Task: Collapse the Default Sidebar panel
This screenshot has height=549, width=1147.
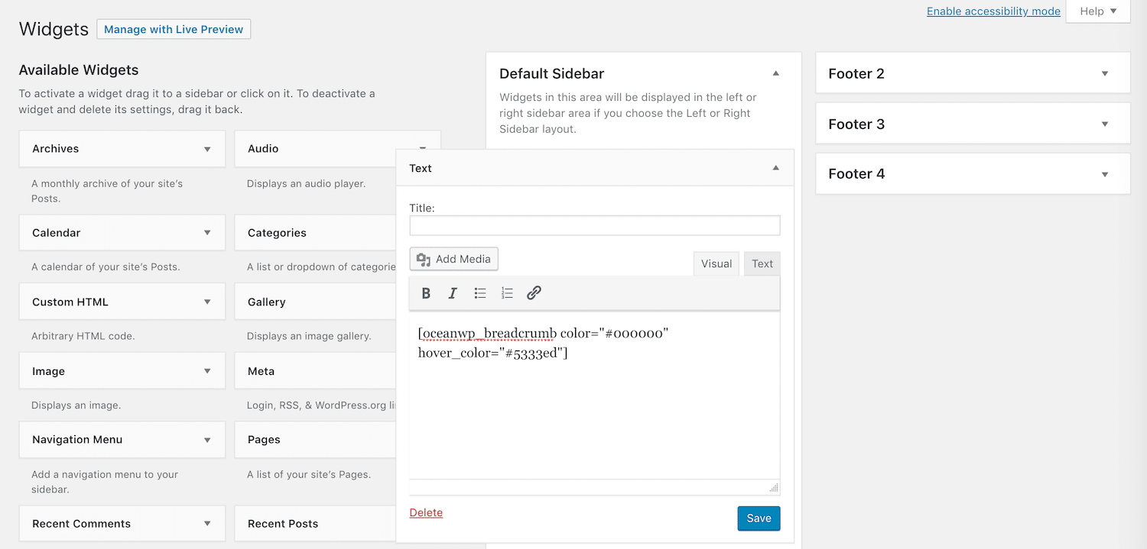Action: [x=775, y=73]
